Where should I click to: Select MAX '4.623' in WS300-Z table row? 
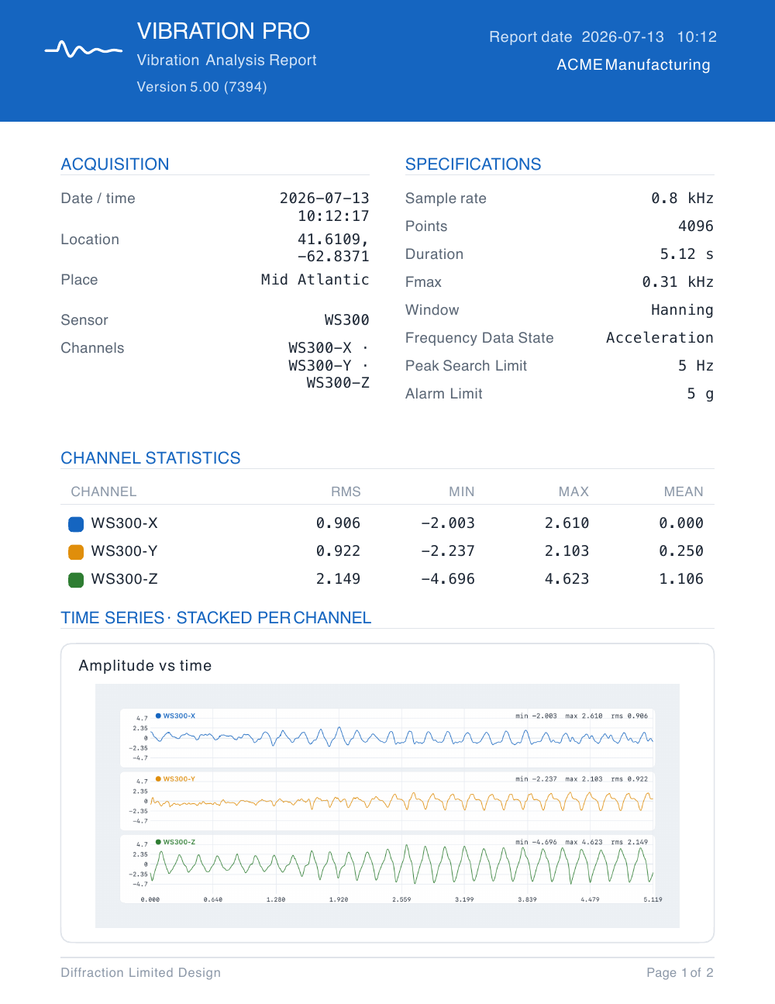tap(567, 579)
